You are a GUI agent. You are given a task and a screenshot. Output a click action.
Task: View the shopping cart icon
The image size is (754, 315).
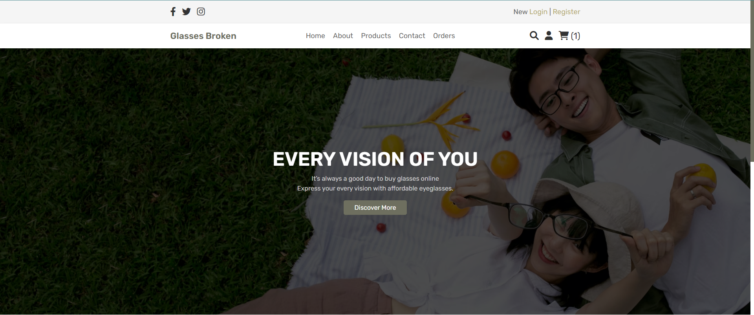click(x=564, y=36)
